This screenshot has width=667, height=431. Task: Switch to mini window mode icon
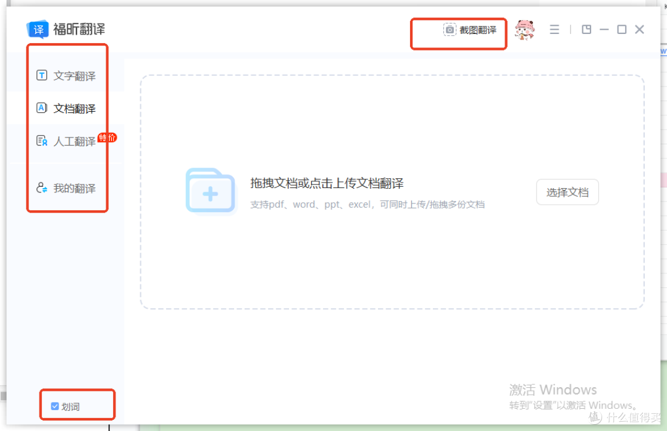[x=587, y=30]
